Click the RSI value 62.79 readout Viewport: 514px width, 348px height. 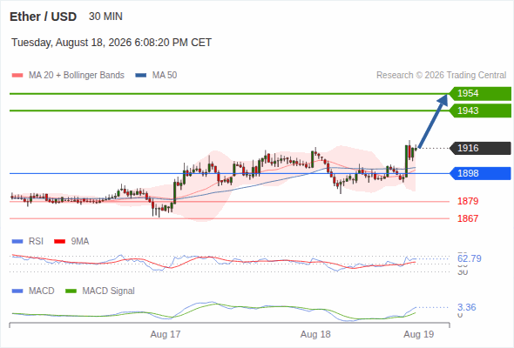click(470, 258)
